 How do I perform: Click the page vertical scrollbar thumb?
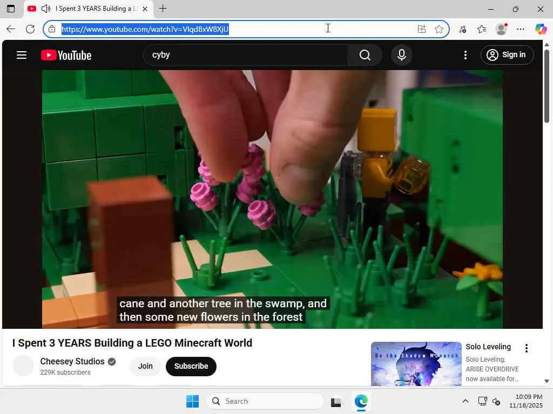[x=547, y=86]
